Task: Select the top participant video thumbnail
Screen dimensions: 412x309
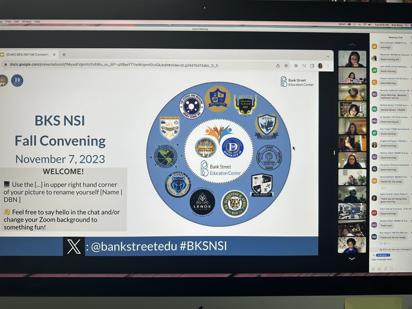Action: tap(352, 59)
